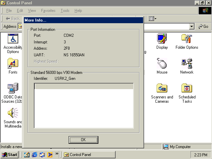Click the NS 16550AN UART value
The image size is (212, 159).
point(74,55)
